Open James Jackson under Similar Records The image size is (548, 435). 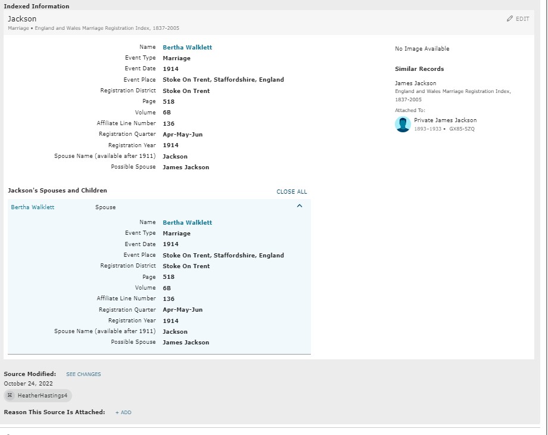point(415,83)
